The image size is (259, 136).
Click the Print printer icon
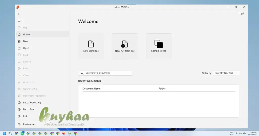19,69
